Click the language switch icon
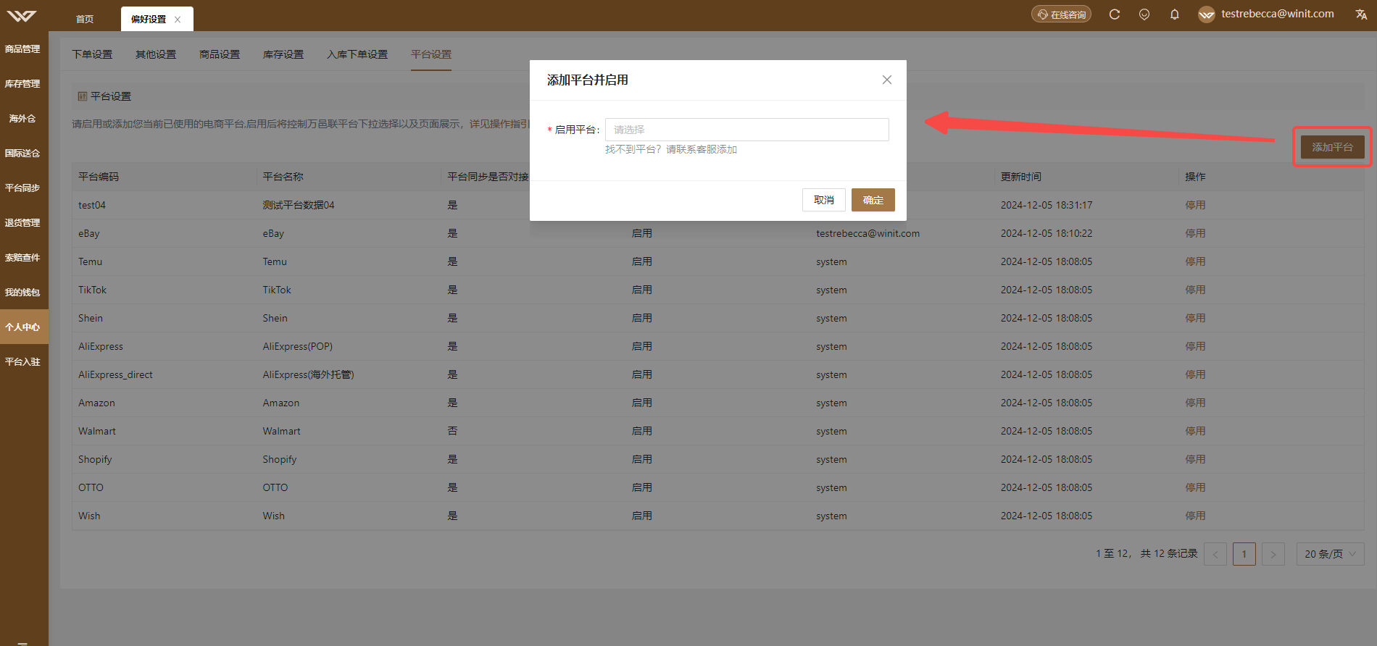The height and width of the screenshot is (646, 1377). 1362,14
